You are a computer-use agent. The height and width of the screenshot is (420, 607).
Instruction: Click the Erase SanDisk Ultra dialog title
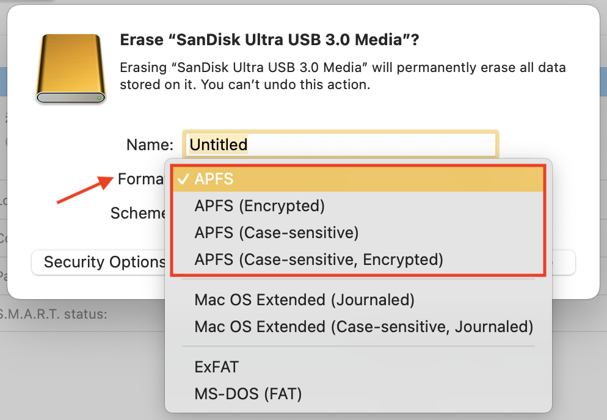tap(269, 40)
